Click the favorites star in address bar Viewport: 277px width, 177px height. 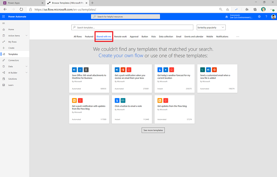click(227, 10)
